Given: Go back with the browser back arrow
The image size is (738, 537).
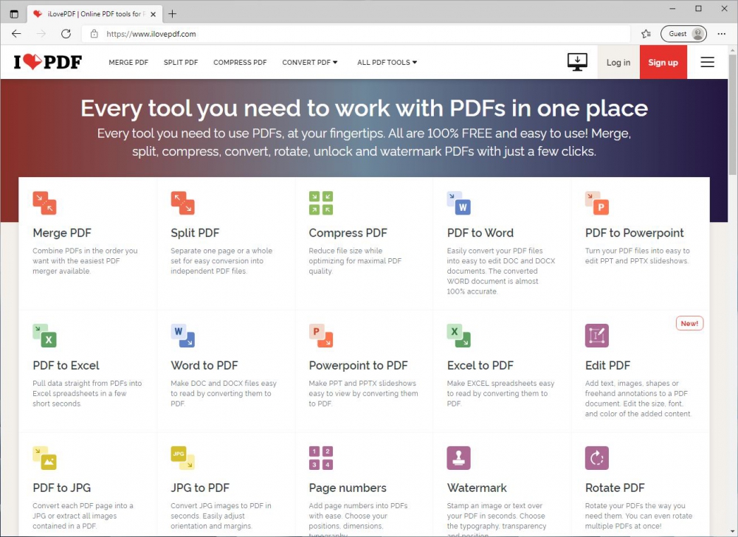Looking at the screenshot, I should click(x=16, y=34).
